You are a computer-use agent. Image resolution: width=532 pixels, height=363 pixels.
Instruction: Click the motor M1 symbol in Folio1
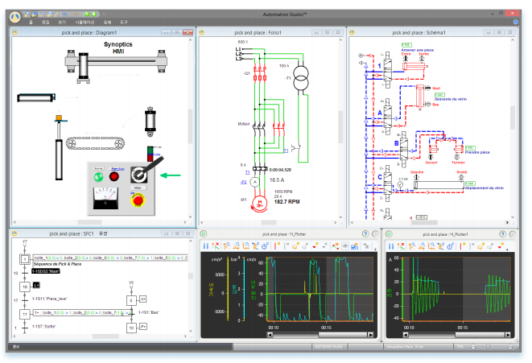258,204
